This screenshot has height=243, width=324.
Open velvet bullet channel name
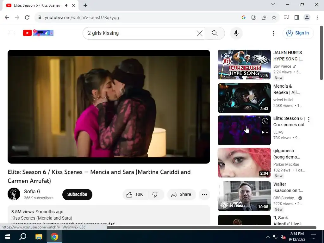(x=283, y=100)
